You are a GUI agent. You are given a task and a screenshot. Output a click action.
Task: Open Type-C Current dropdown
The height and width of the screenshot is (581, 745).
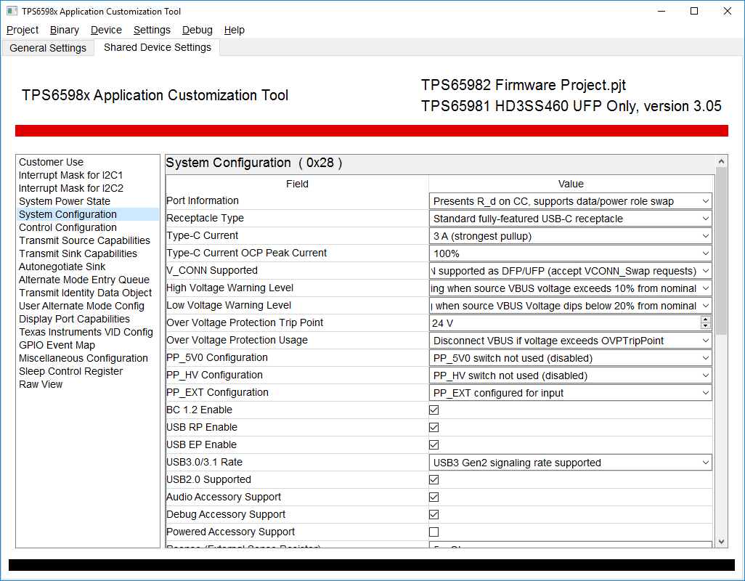tap(570, 236)
